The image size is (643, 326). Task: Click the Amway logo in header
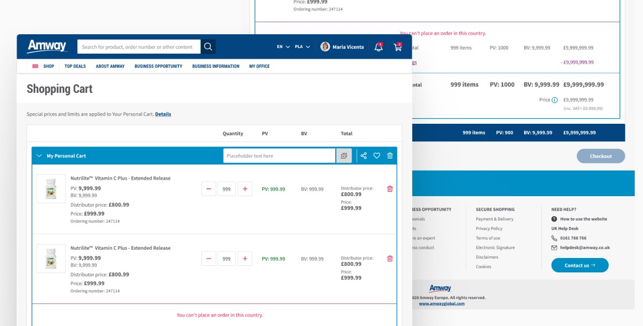tap(46, 46)
